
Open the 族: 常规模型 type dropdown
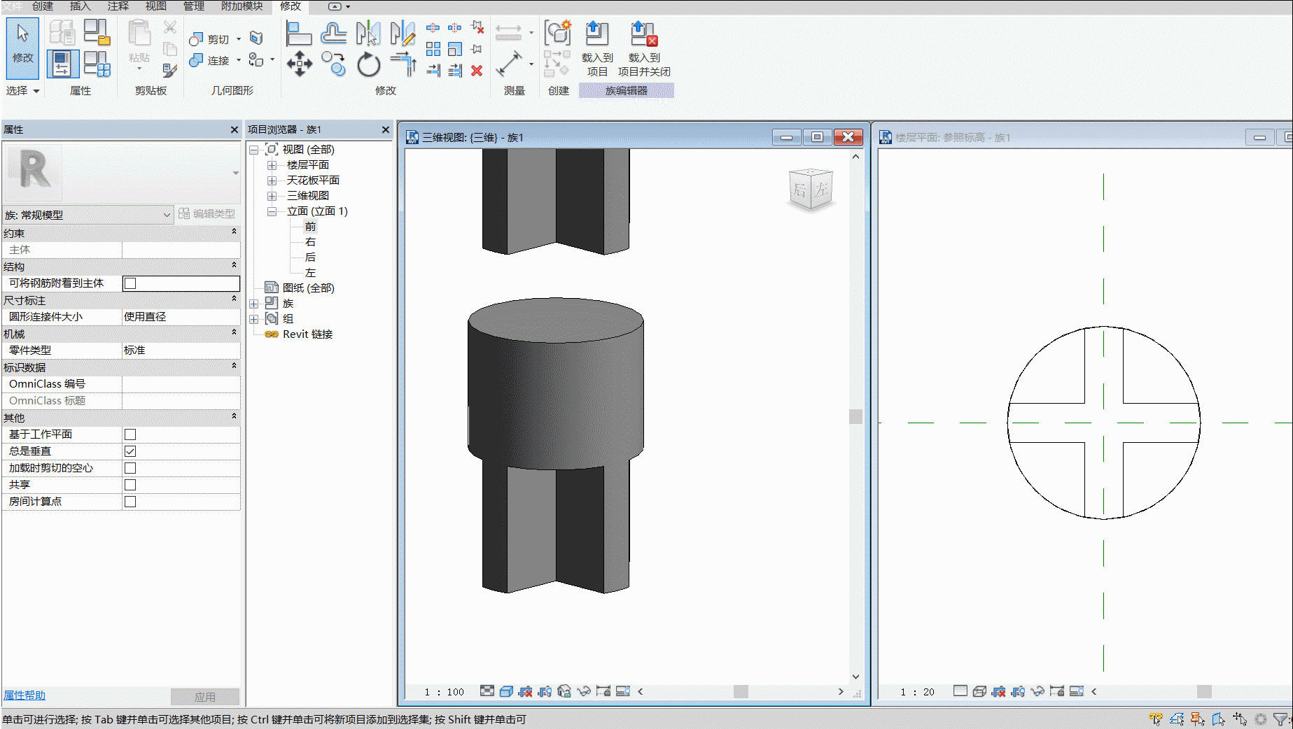88,215
